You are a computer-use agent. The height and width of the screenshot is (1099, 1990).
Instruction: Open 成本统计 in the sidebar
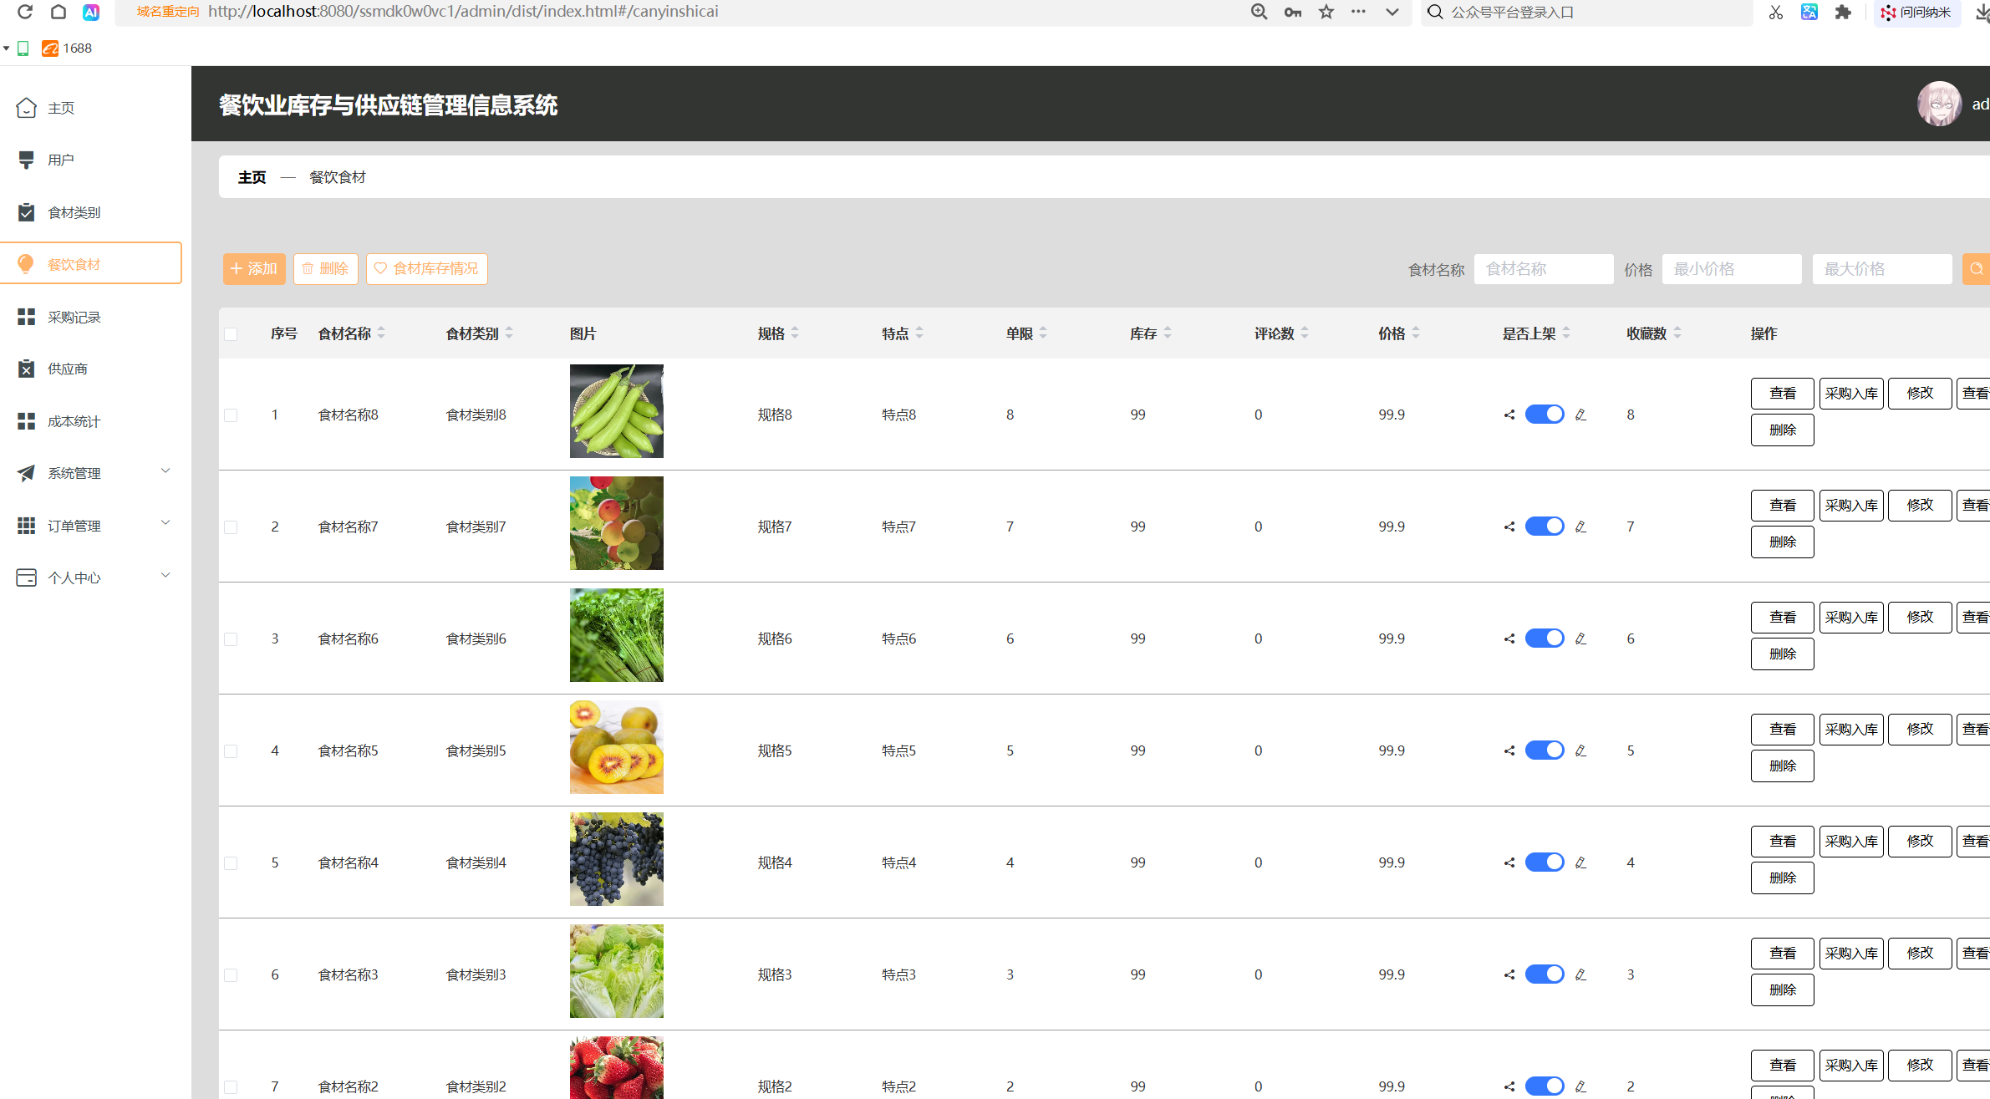tap(91, 421)
